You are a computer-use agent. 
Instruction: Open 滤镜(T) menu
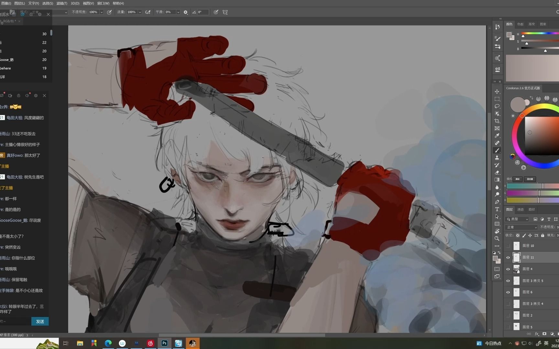[x=62, y=3]
